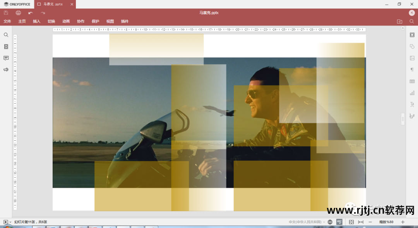418x228 pixels.
Task: Start the slideshow from status bar
Action: (x=5, y=222)
